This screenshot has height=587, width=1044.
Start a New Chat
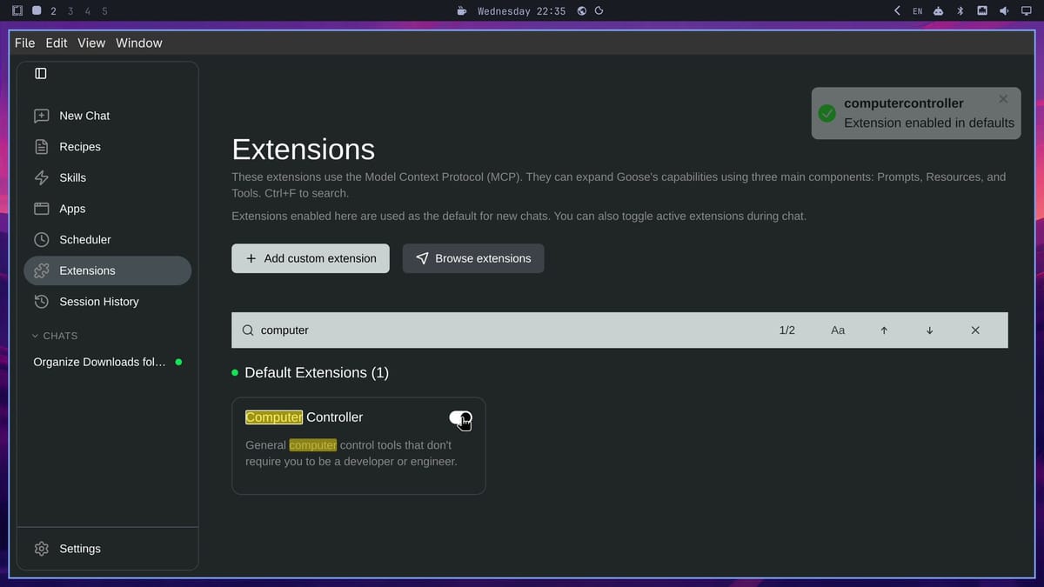pos(107,116)
